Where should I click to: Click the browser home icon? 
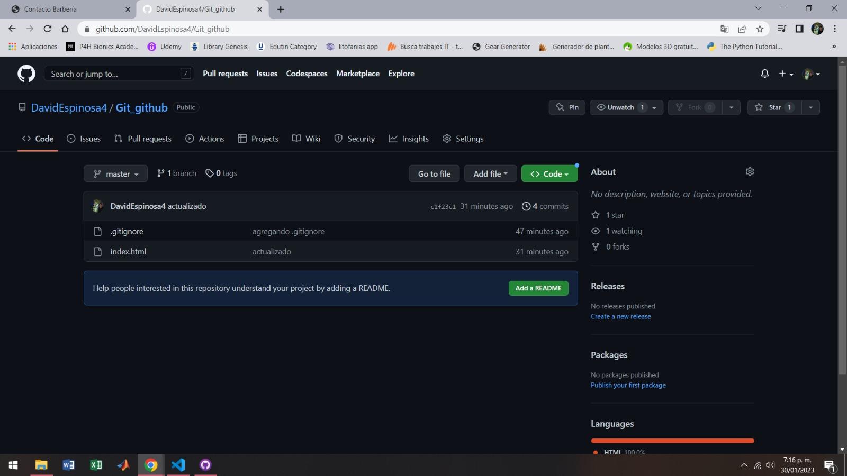click(x=65, y=29)
